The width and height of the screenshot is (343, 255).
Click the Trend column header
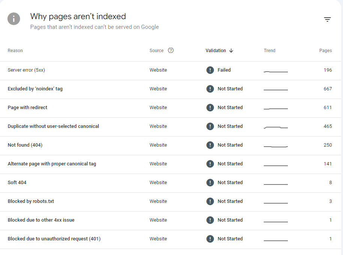click(x=269, y=51)
